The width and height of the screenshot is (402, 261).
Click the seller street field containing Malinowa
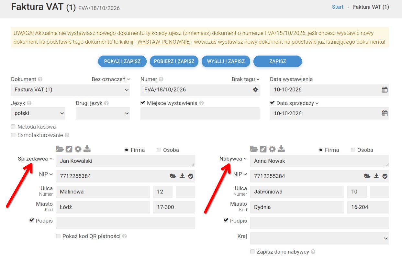[x=103, y=192]
